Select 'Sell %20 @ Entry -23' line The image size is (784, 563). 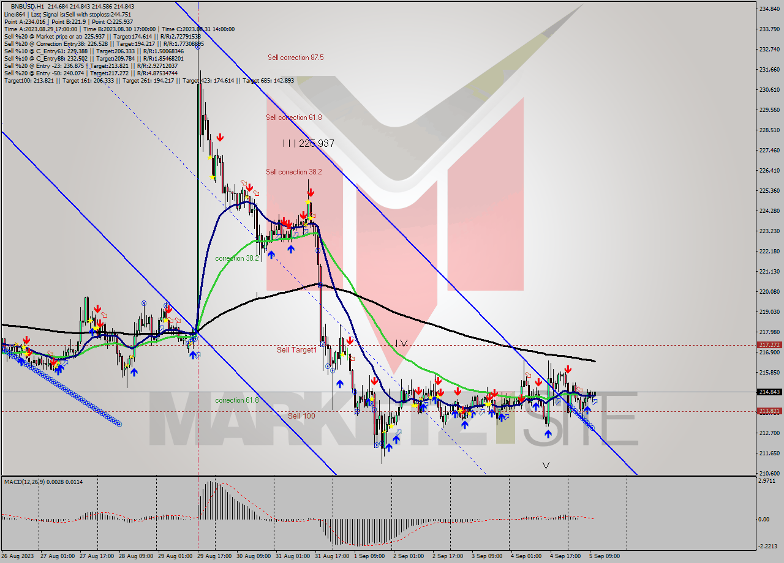click(x=91, y=65)
